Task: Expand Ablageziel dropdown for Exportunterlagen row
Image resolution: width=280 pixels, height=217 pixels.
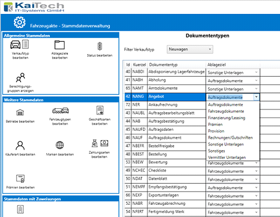Action: point(256,196)
